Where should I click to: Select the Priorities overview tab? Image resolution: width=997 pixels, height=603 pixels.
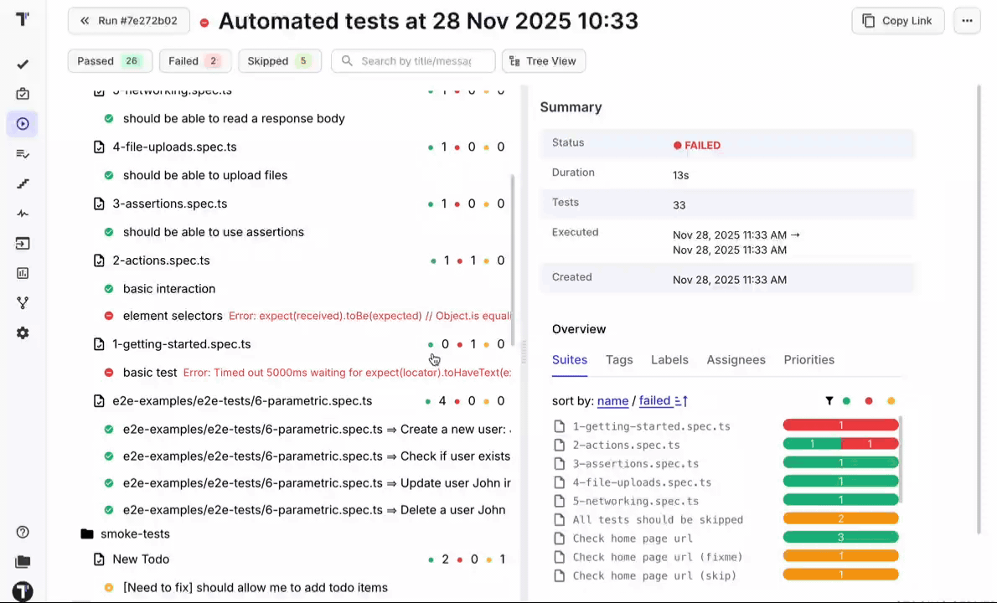pos(808,359)
